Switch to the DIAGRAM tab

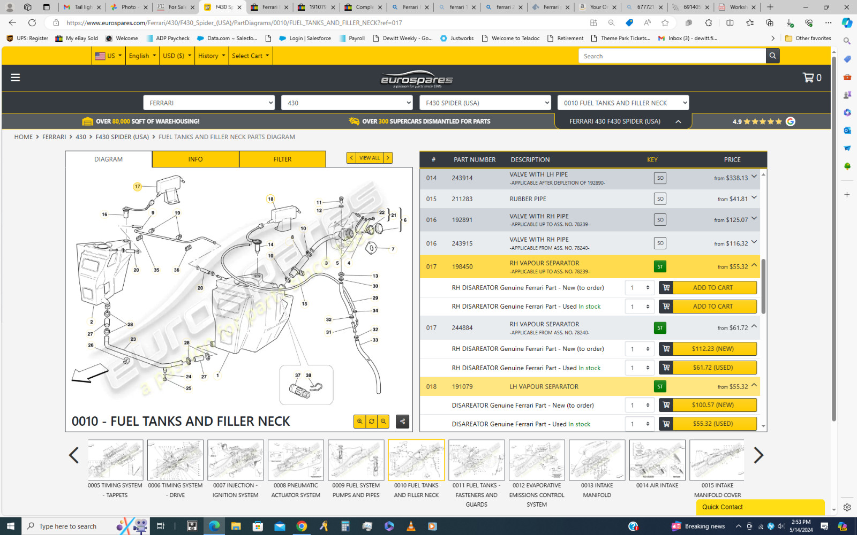tap(109, 159)
